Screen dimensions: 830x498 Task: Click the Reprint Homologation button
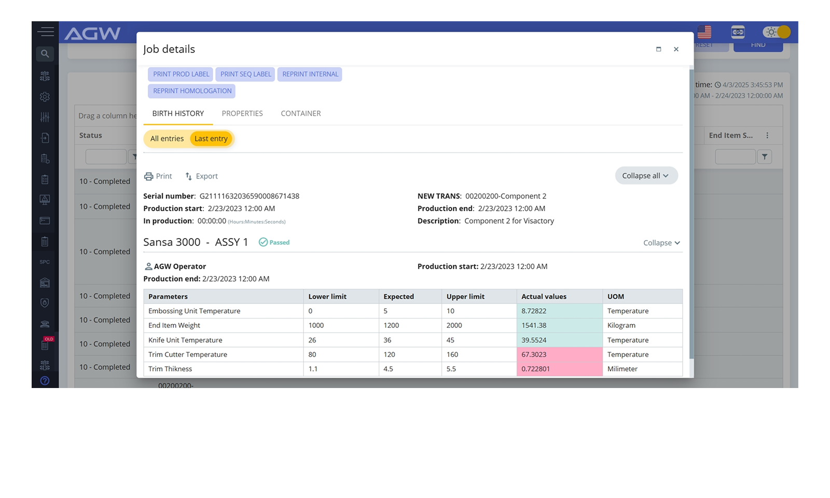point(192,91)
